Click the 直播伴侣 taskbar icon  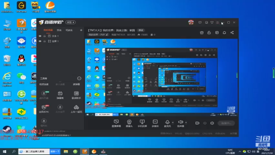pyautogui.click(x=85, y=152)
